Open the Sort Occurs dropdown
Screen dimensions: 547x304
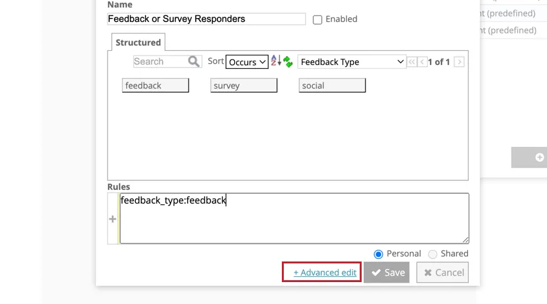(x=246, y=62)
